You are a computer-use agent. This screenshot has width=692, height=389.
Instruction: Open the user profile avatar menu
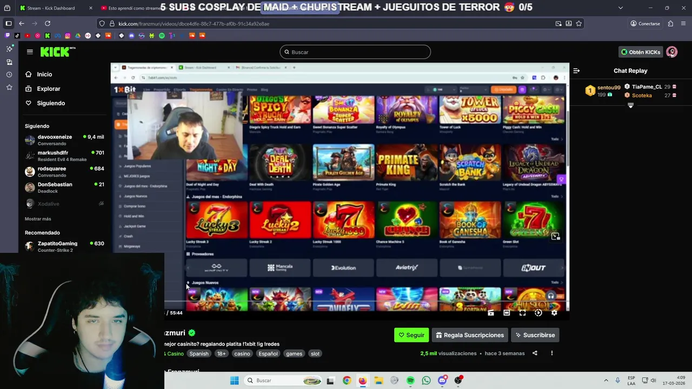672,52
